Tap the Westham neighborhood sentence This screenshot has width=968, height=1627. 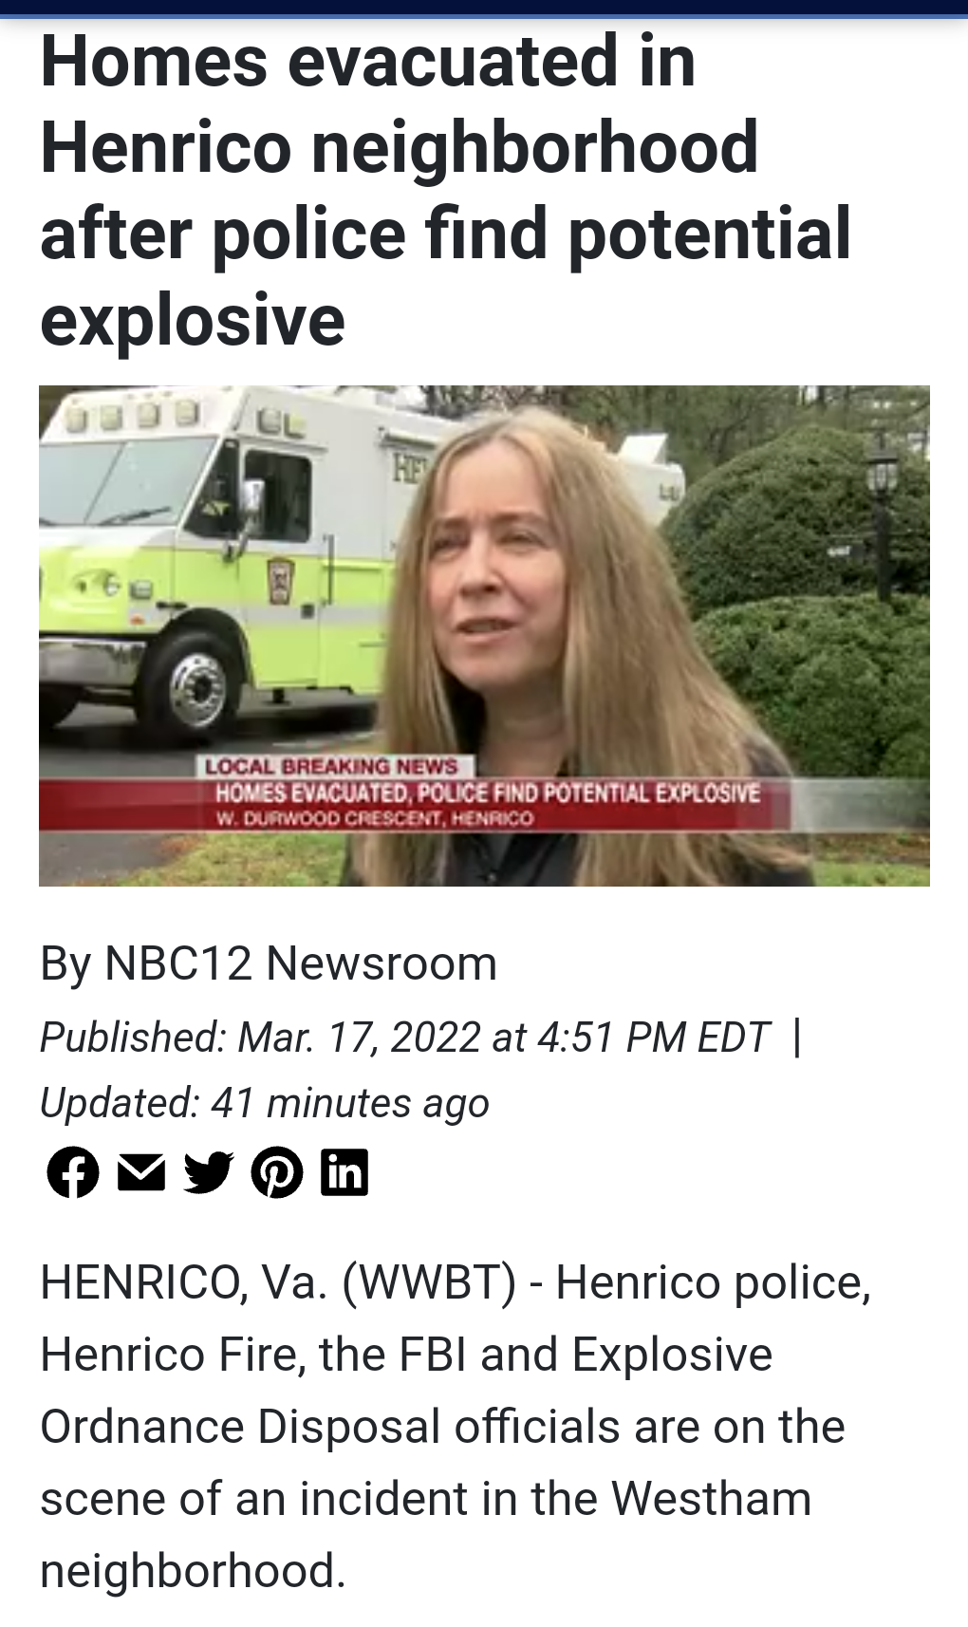click(426, 1534)
